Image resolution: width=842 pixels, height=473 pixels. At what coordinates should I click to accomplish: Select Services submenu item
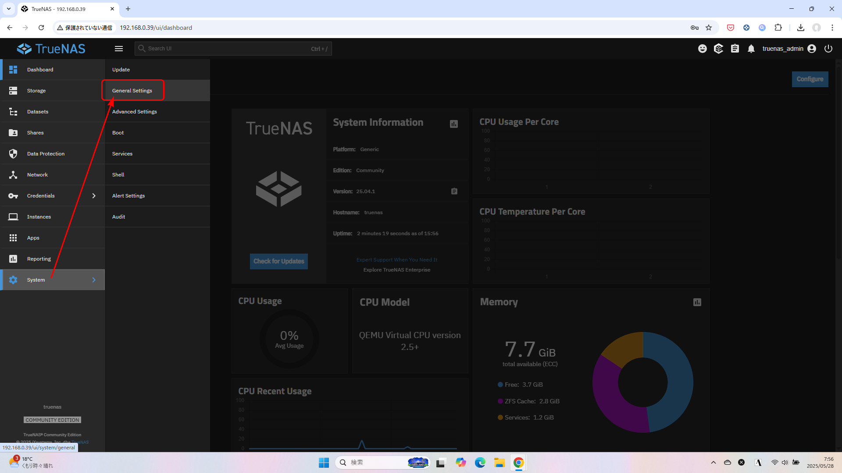pyautogui.click(x=157, y=154)
